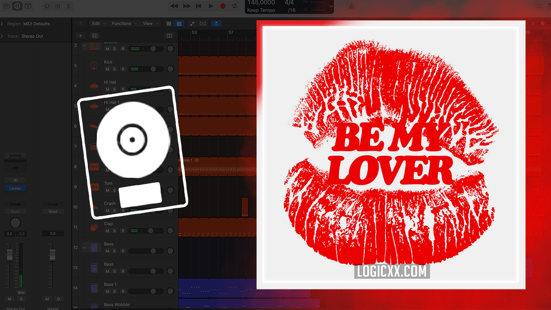Open the Library panel icon
The width and height of the screenshot is (551, 310).
pos(6,6)
